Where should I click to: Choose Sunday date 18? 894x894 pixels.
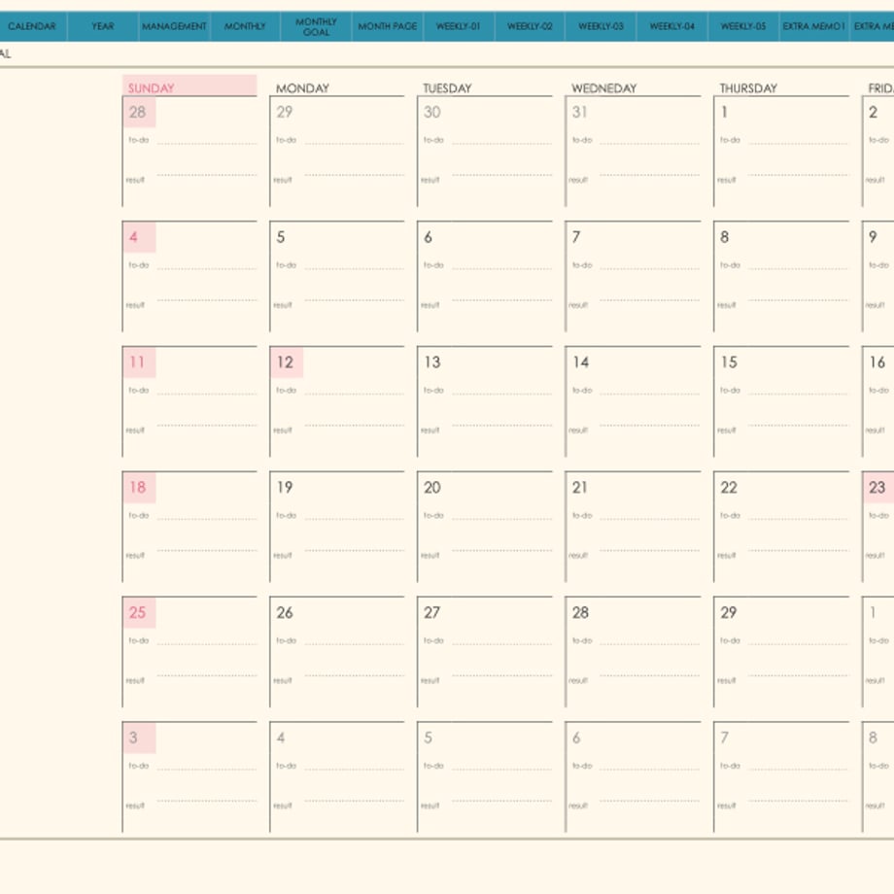pos(139,488)
